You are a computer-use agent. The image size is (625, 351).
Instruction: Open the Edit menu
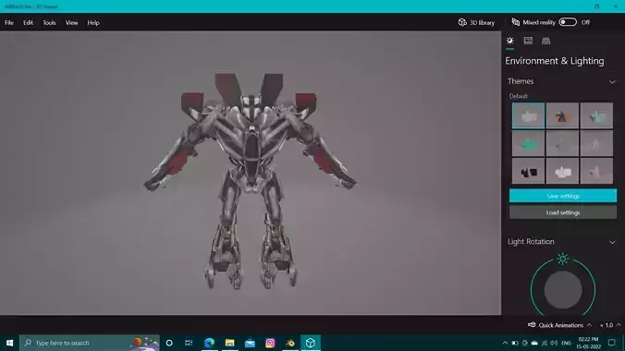point(28,23)
